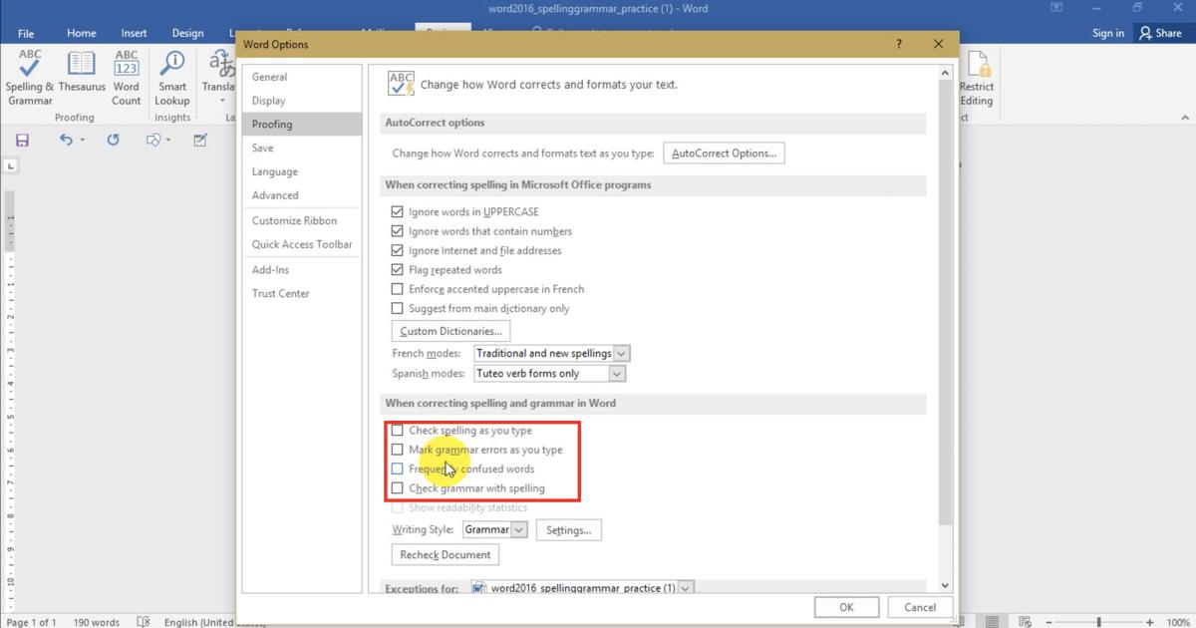The height and width of the screenshot is (628, 1196).
Task: Select General in Word Options sidebar
Action: coord(302,77)
